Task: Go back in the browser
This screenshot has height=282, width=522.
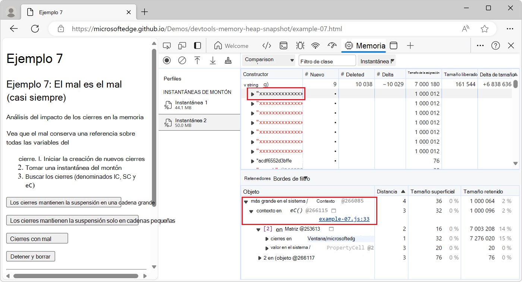Action: click(x=14, y=29)
